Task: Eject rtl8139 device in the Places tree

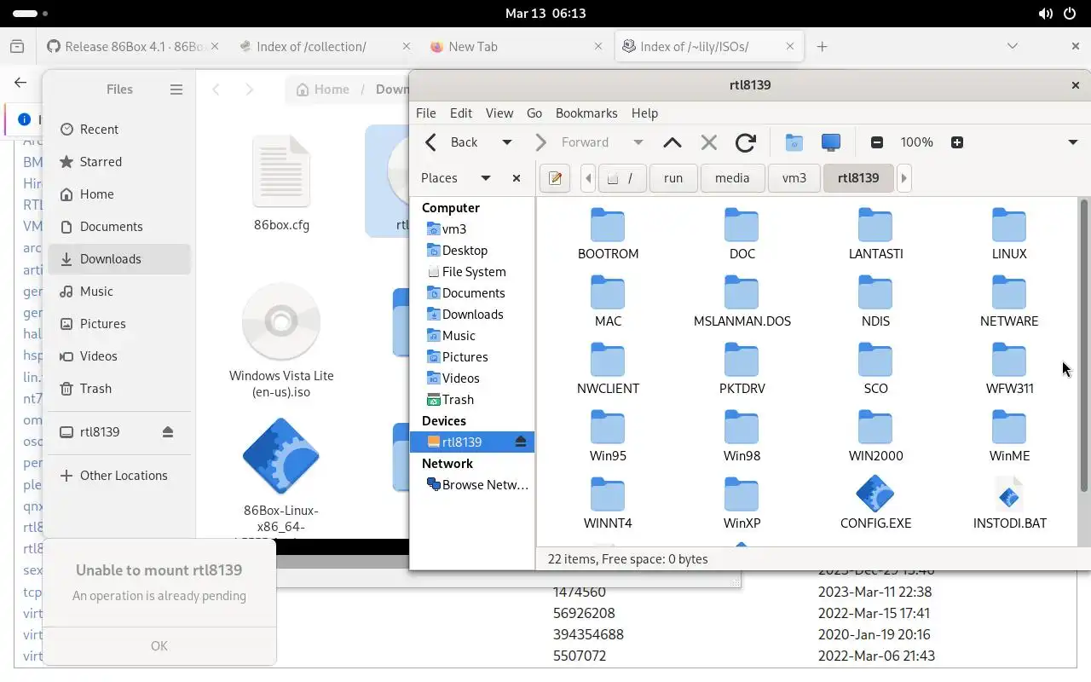Action: pos(522,442)
